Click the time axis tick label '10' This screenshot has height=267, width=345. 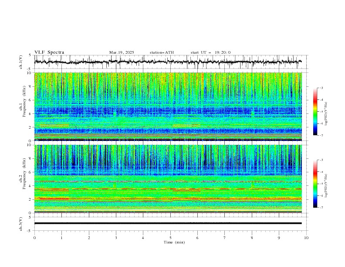tap(306, 238)
